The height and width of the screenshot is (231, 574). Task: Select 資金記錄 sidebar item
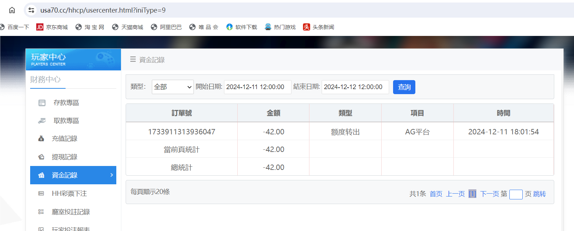tap(73, 175)
